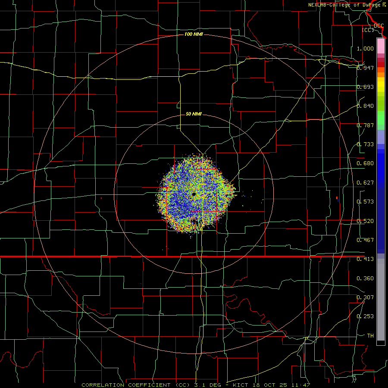
Task: Select the 1.000 value on the legend
Action: [365, 48]
